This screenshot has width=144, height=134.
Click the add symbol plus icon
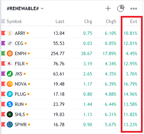coord(108,8)
